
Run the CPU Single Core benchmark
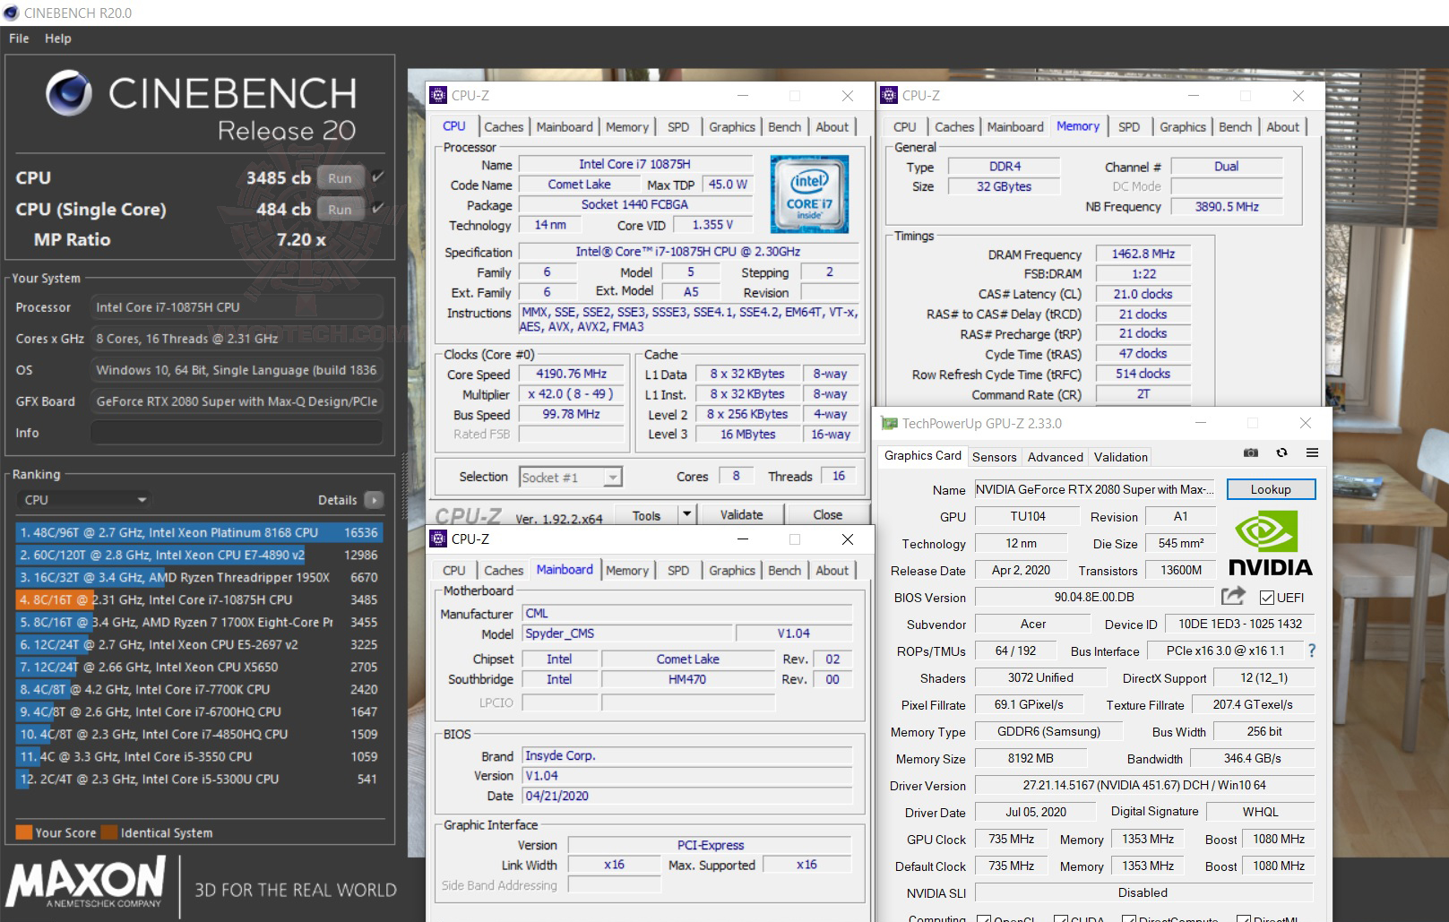tap(340, 209)
